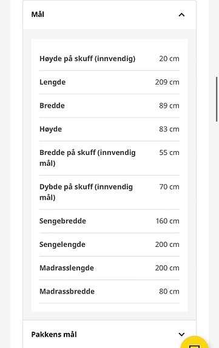
Task: Select the Lengde row label
Action: point(53,82)
